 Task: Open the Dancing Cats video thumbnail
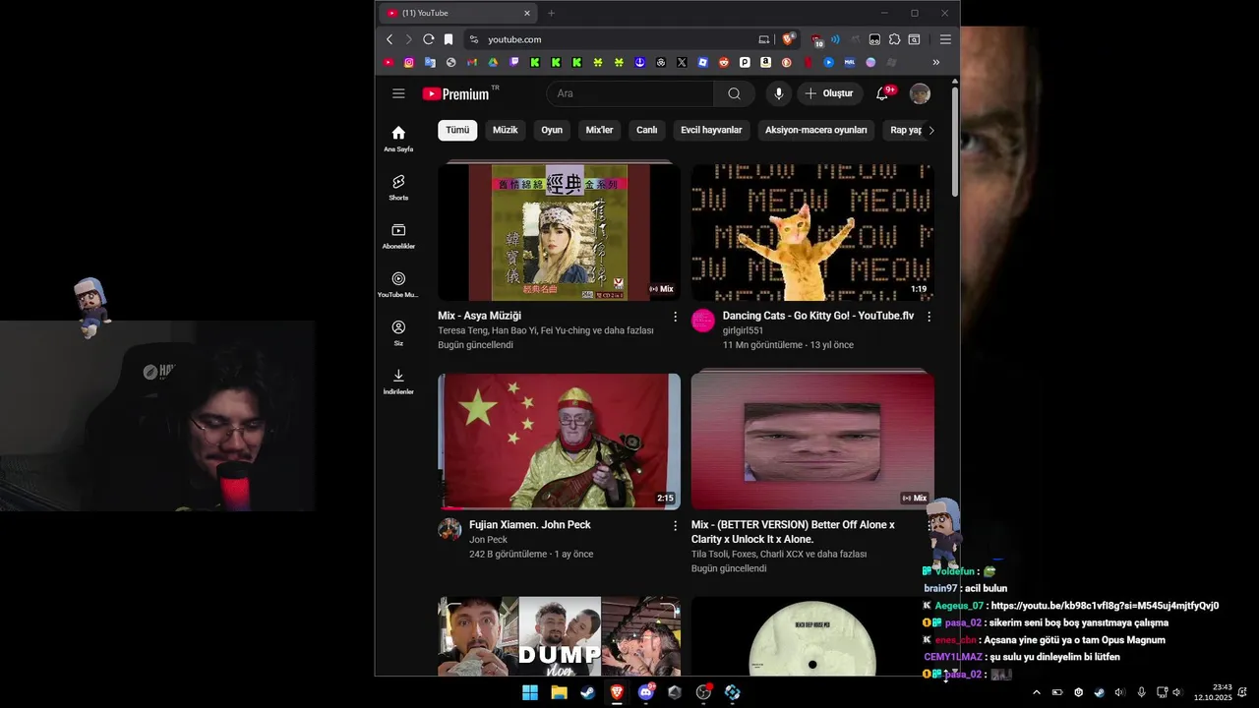[812, 232]
